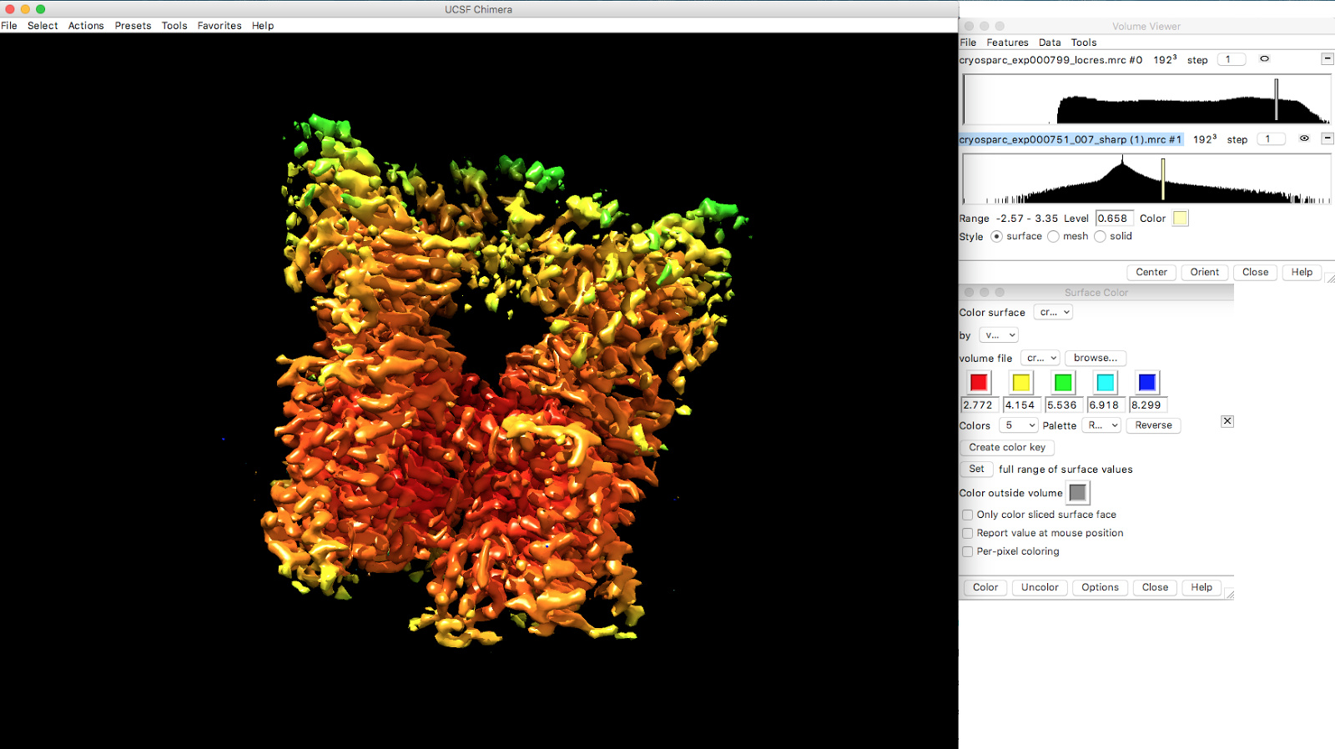
Task: Click minus icon to close locres.mrc #0 volume
Action: pos(1327,59)
